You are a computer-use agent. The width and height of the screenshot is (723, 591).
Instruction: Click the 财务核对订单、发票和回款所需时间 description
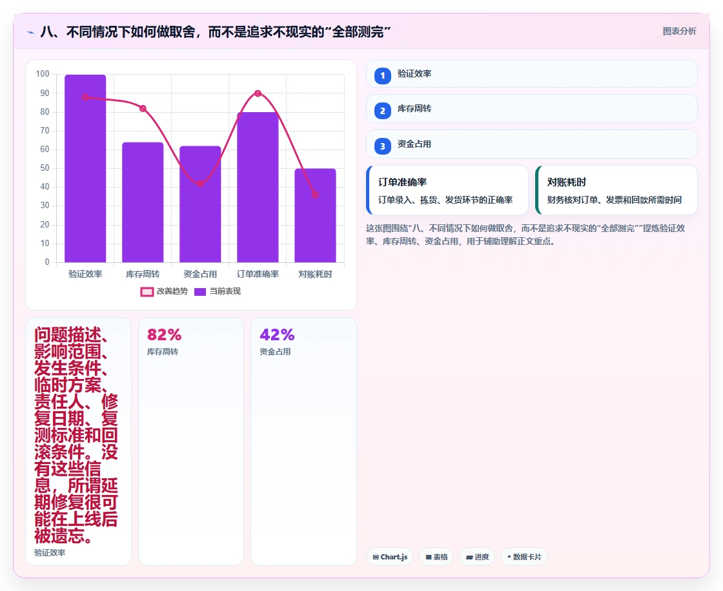pos(614,200)
